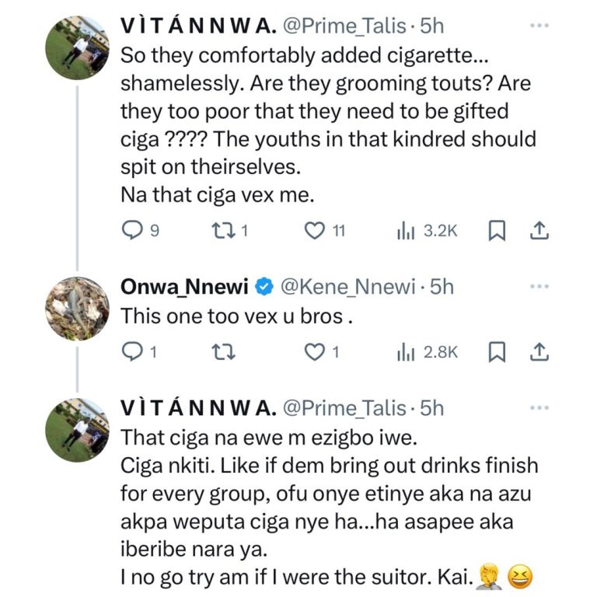597x597 pixels.
Task: Like the first tweet with 11 likes
Action: coord(313,230)
